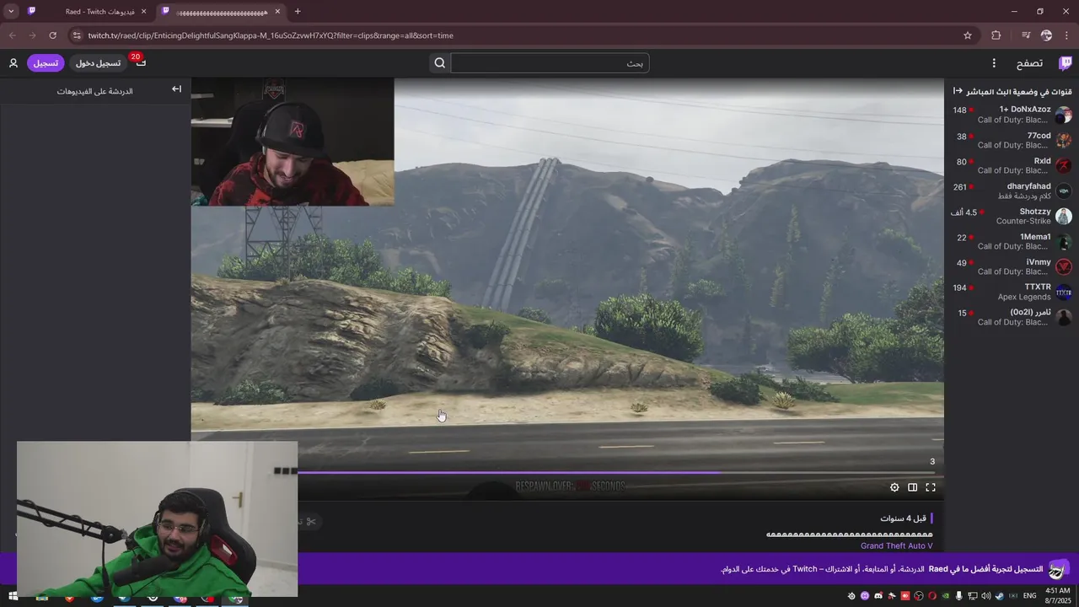Viewport: 1079px width, 607px height.
Task: Collapse the live channels sidebar arrow
Action: pyautogui.click(x=958, y=91)
